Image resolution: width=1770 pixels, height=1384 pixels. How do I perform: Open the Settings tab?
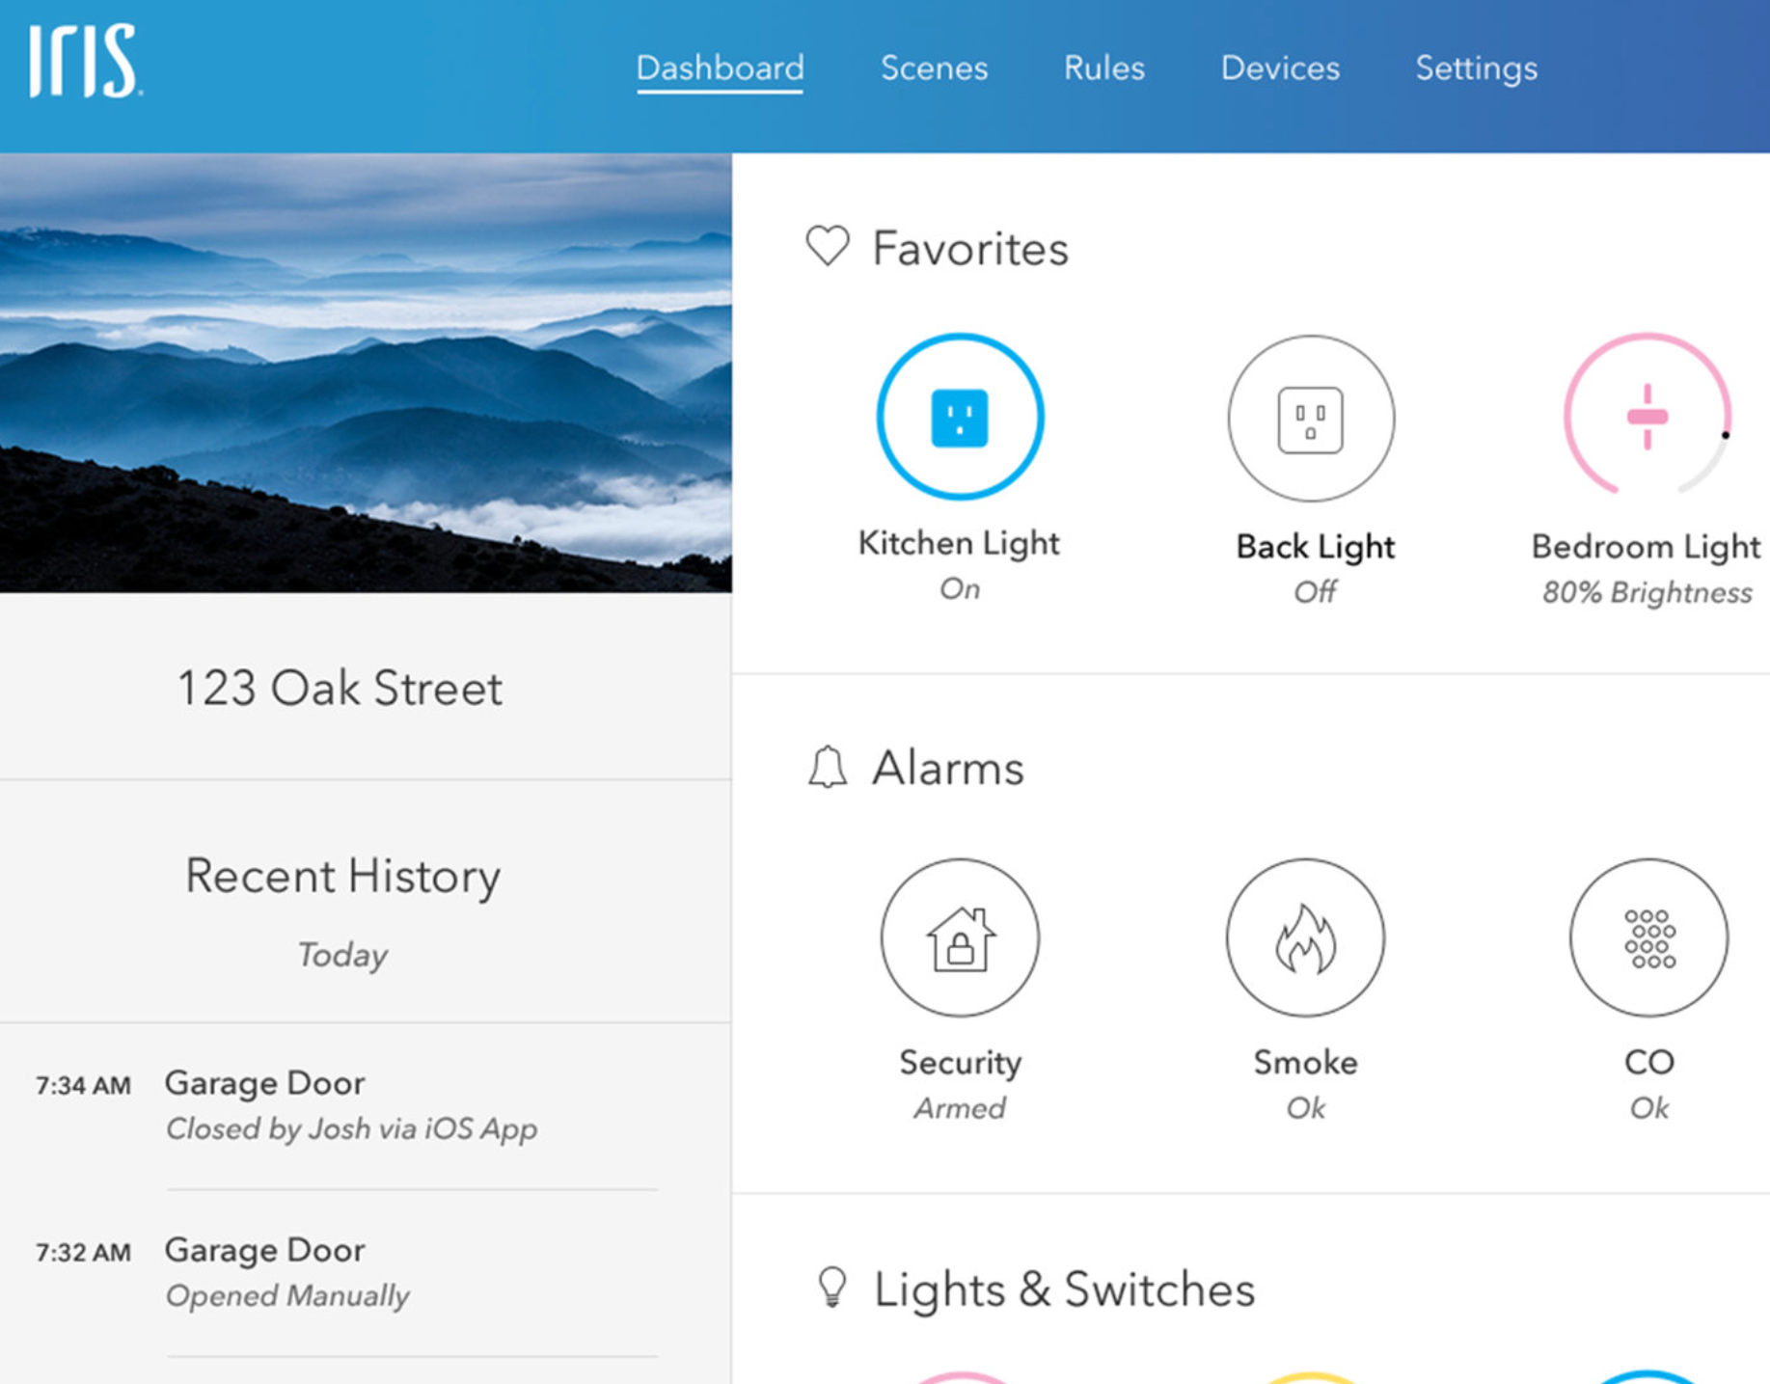tap(1476, 68)
